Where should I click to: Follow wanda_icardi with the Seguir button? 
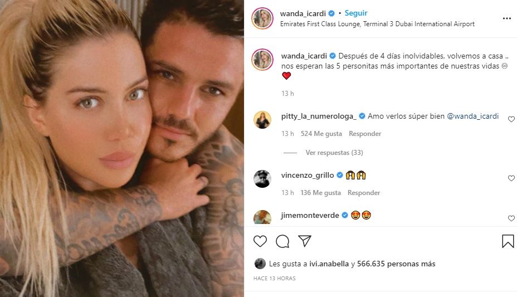[x=356, y=13]
